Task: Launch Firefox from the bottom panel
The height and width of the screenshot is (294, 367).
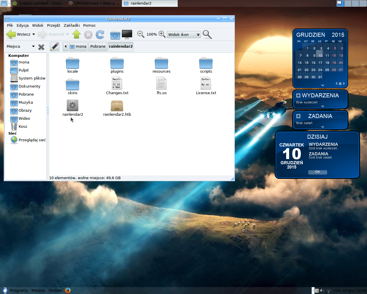Action: tap(68, 290)
